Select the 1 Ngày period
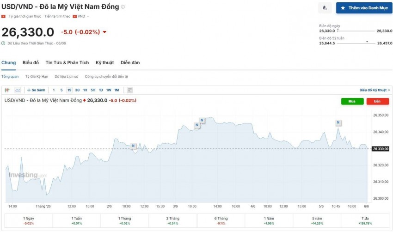393x232 pixels. (x=29, y=220)
